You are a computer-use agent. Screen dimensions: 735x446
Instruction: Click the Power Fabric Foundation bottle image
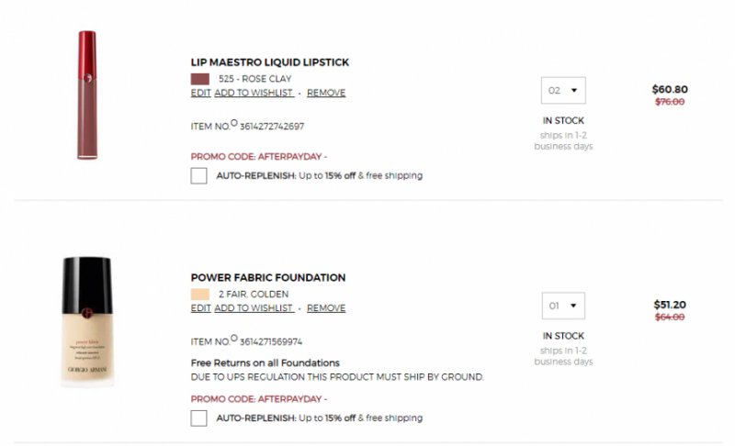[87, 321]
